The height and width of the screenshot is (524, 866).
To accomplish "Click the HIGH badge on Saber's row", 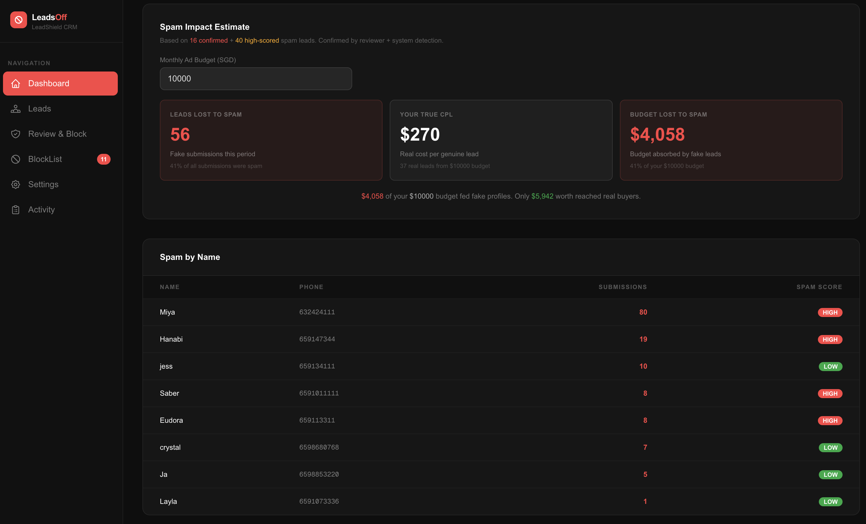I will pos(830,394).
